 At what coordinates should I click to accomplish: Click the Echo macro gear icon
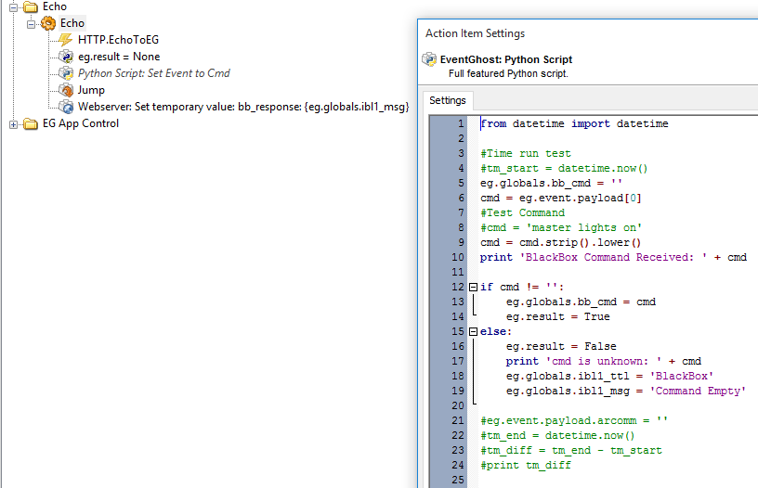pyautogui.click(x=48, y=23)
